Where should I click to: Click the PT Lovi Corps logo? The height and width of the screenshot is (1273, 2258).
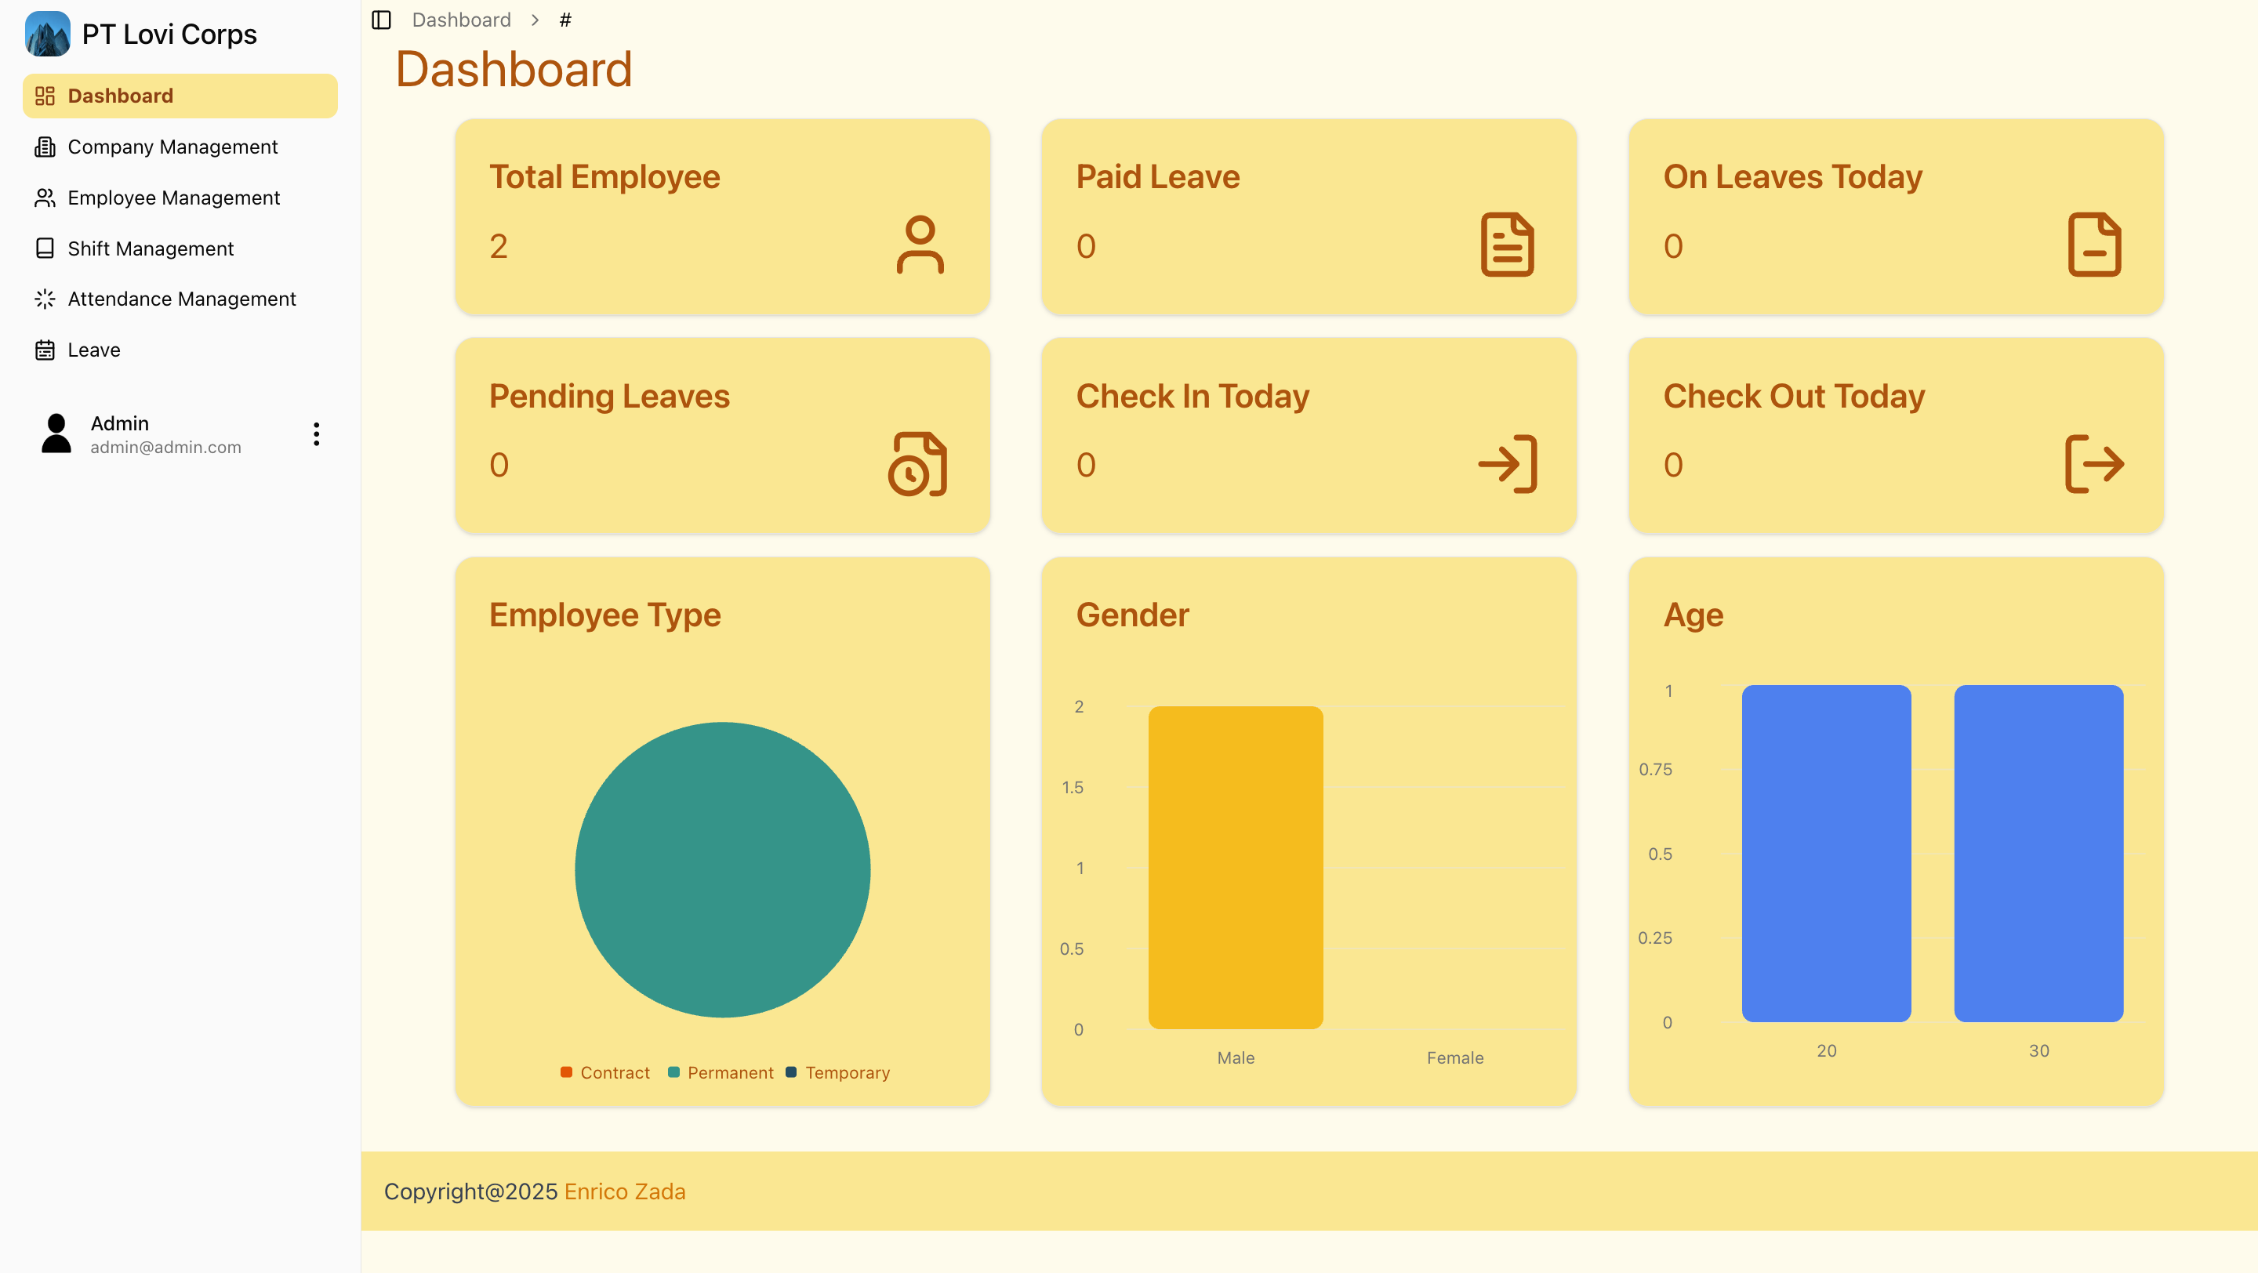47,34
